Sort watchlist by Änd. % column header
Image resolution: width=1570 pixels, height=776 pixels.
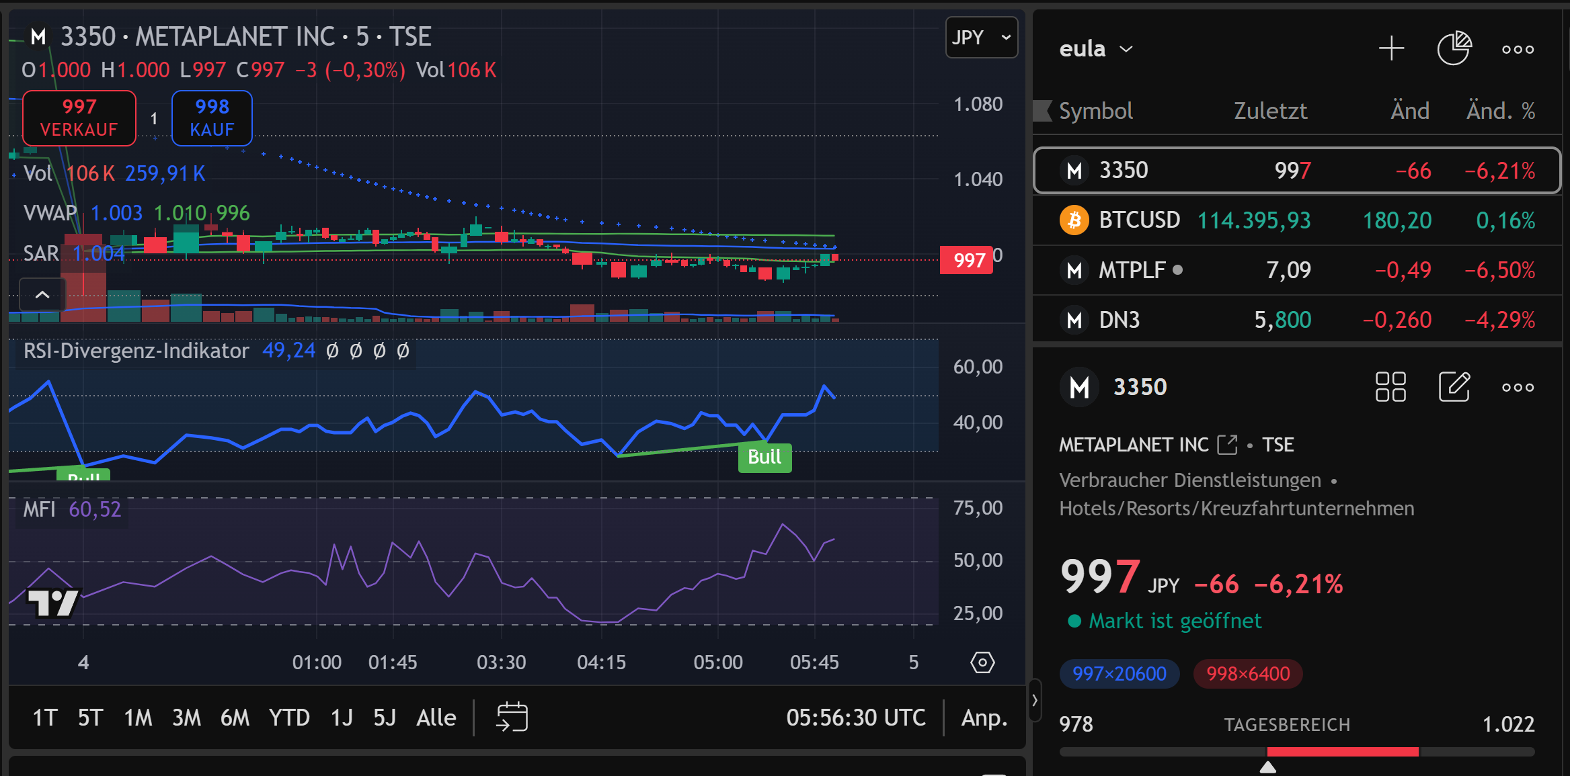tap(1501, 111)
